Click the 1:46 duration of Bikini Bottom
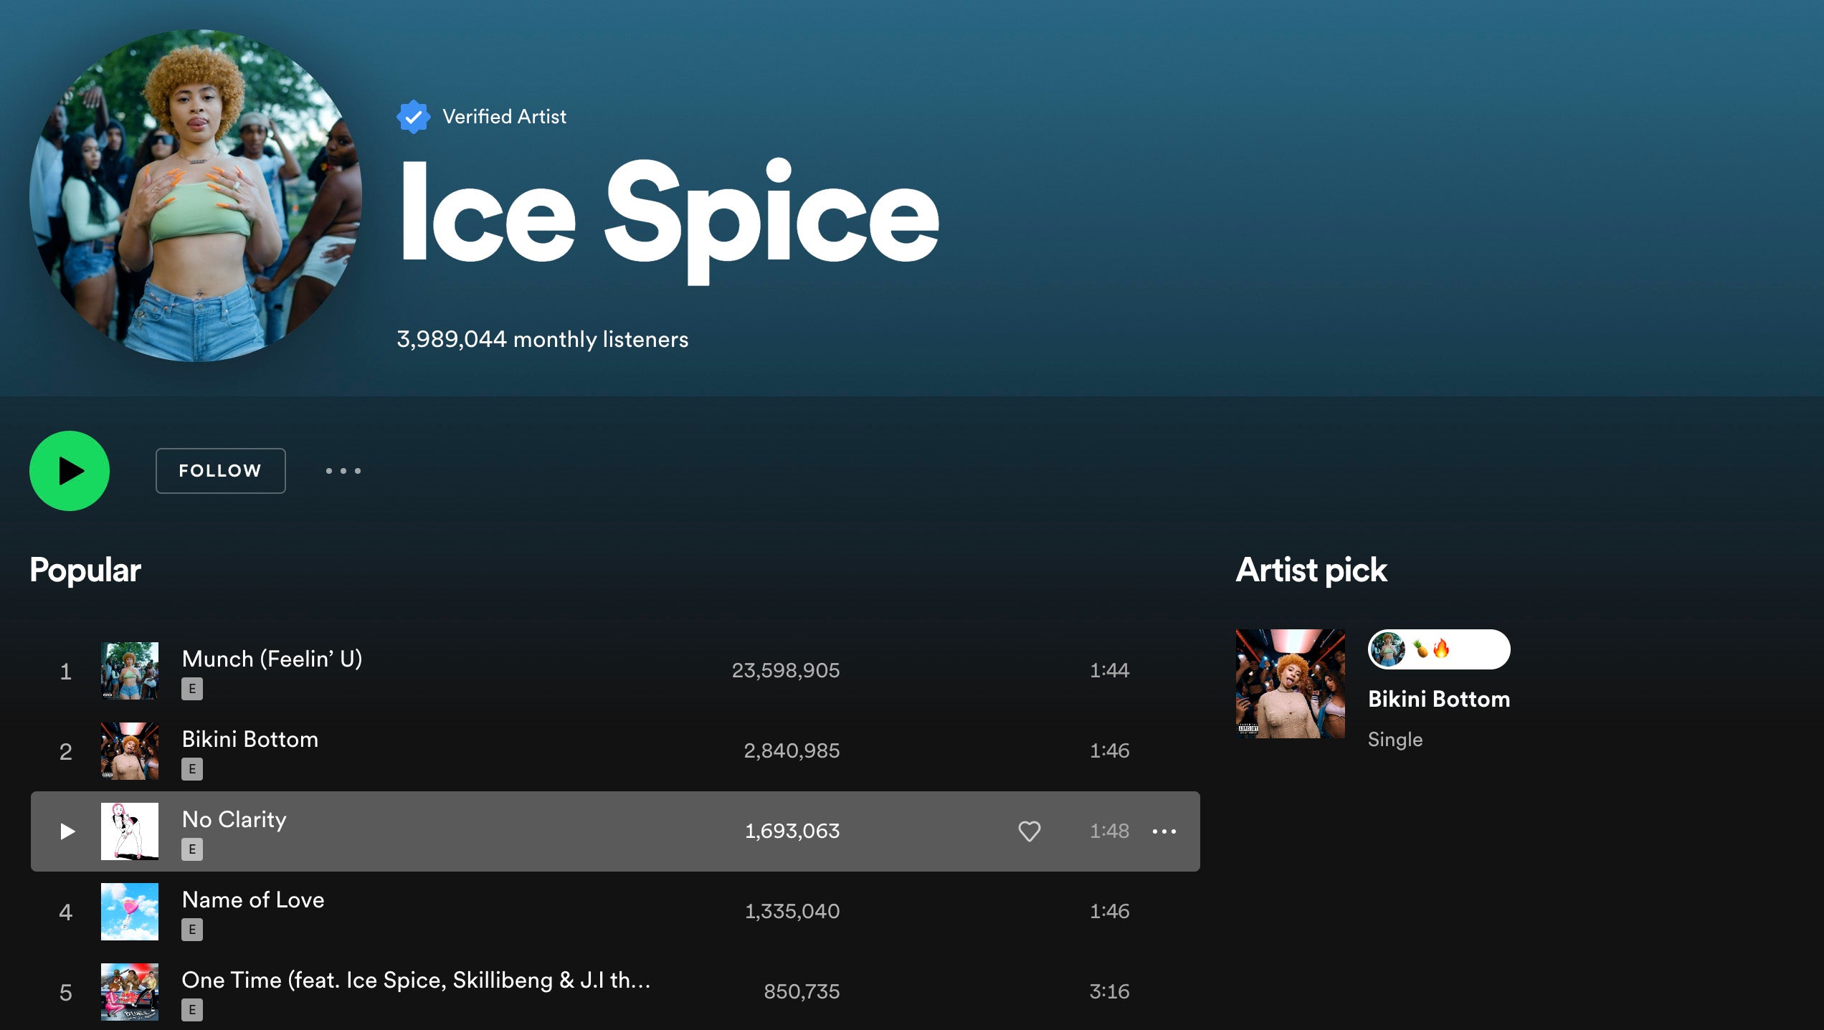 click(1110, 750)
